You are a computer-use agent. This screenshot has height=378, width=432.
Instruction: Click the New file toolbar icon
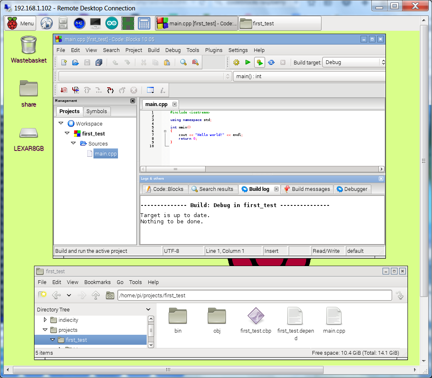coord(64,62)
